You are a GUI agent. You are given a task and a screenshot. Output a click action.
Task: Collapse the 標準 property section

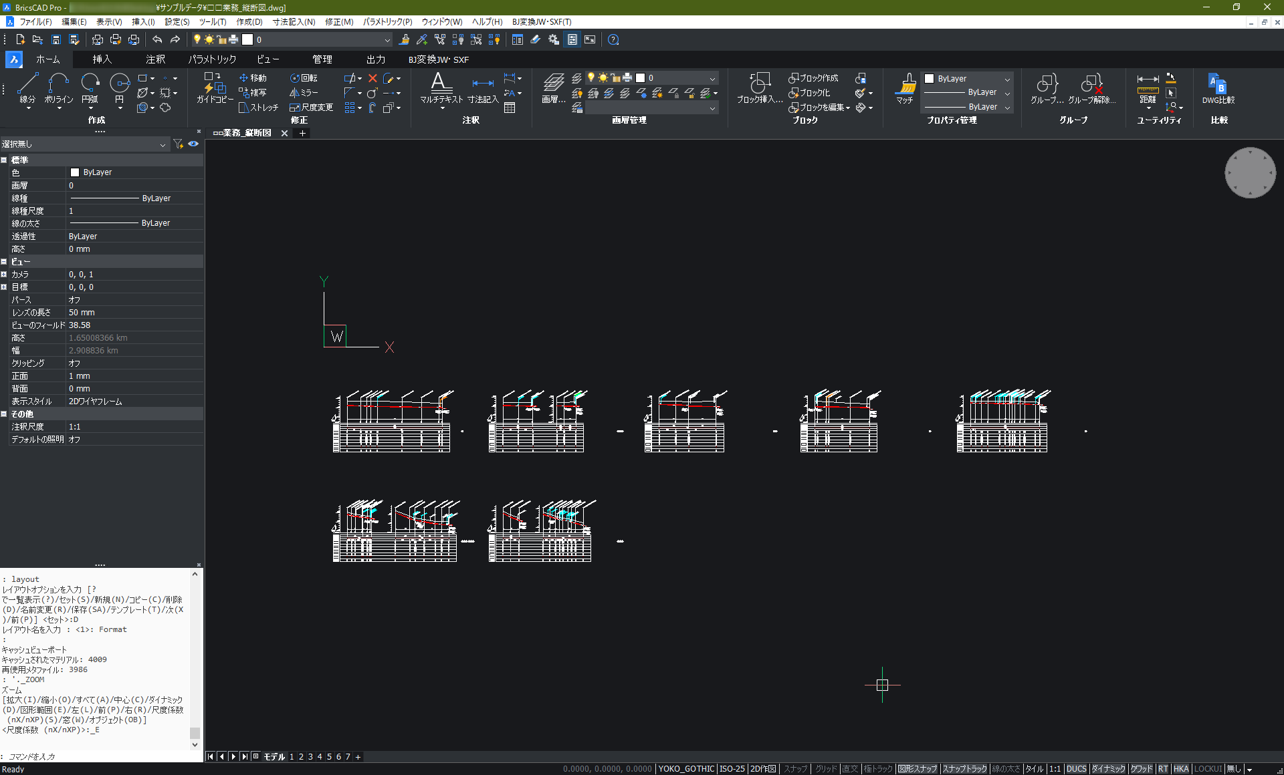[4, 160]
